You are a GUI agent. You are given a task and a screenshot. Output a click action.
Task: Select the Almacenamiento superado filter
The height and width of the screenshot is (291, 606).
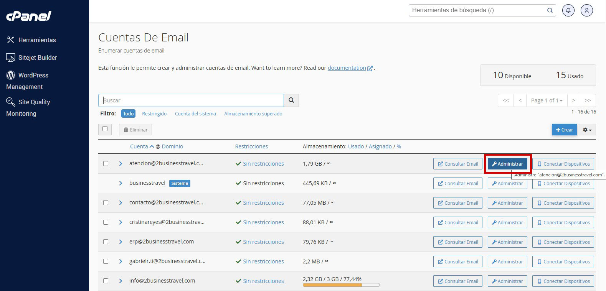click(253, 114)
